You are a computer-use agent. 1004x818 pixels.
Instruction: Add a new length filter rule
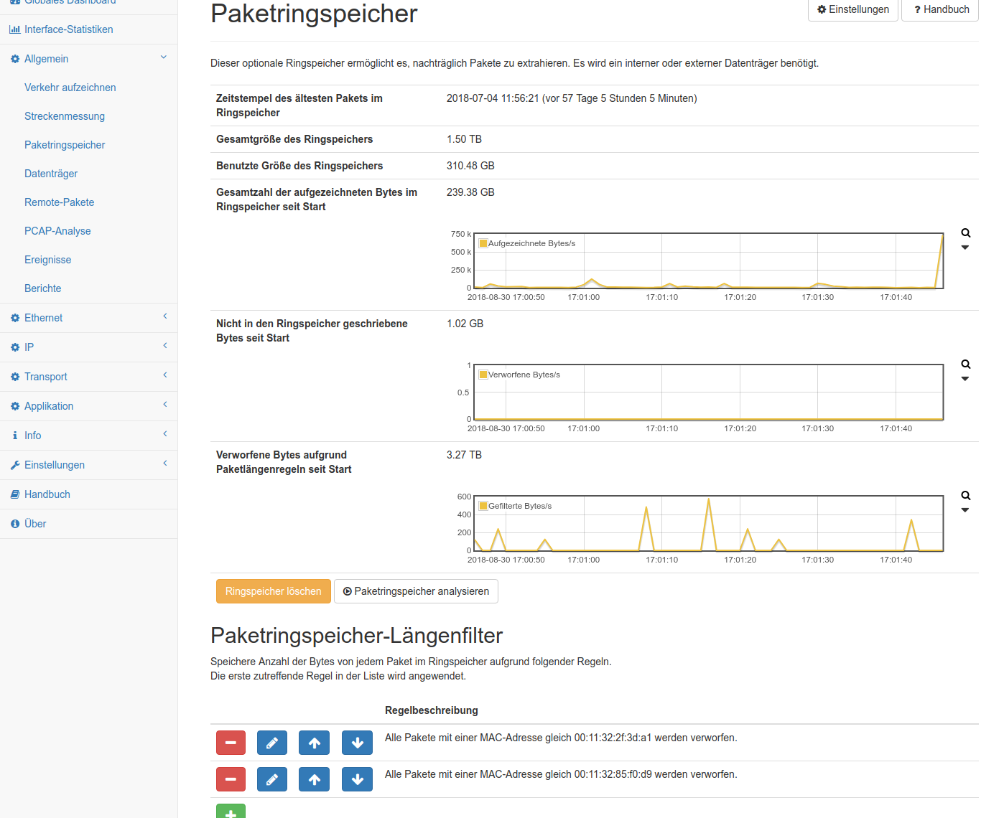231,812
